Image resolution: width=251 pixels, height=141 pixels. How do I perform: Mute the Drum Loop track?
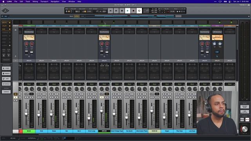click(94, 97)
